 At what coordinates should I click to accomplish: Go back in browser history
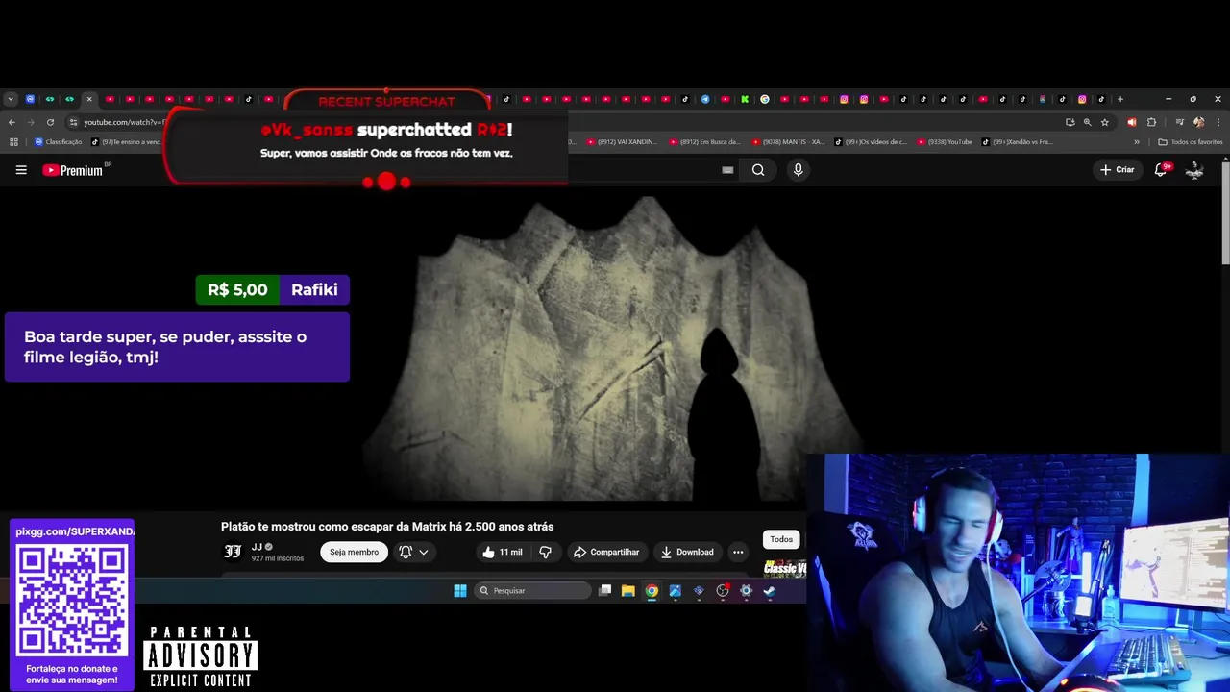coord(12,122)
